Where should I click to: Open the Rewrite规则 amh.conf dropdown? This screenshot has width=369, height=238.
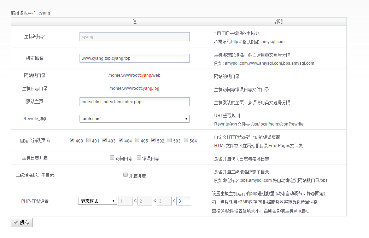pyautogui.click(x=135, y=119)
